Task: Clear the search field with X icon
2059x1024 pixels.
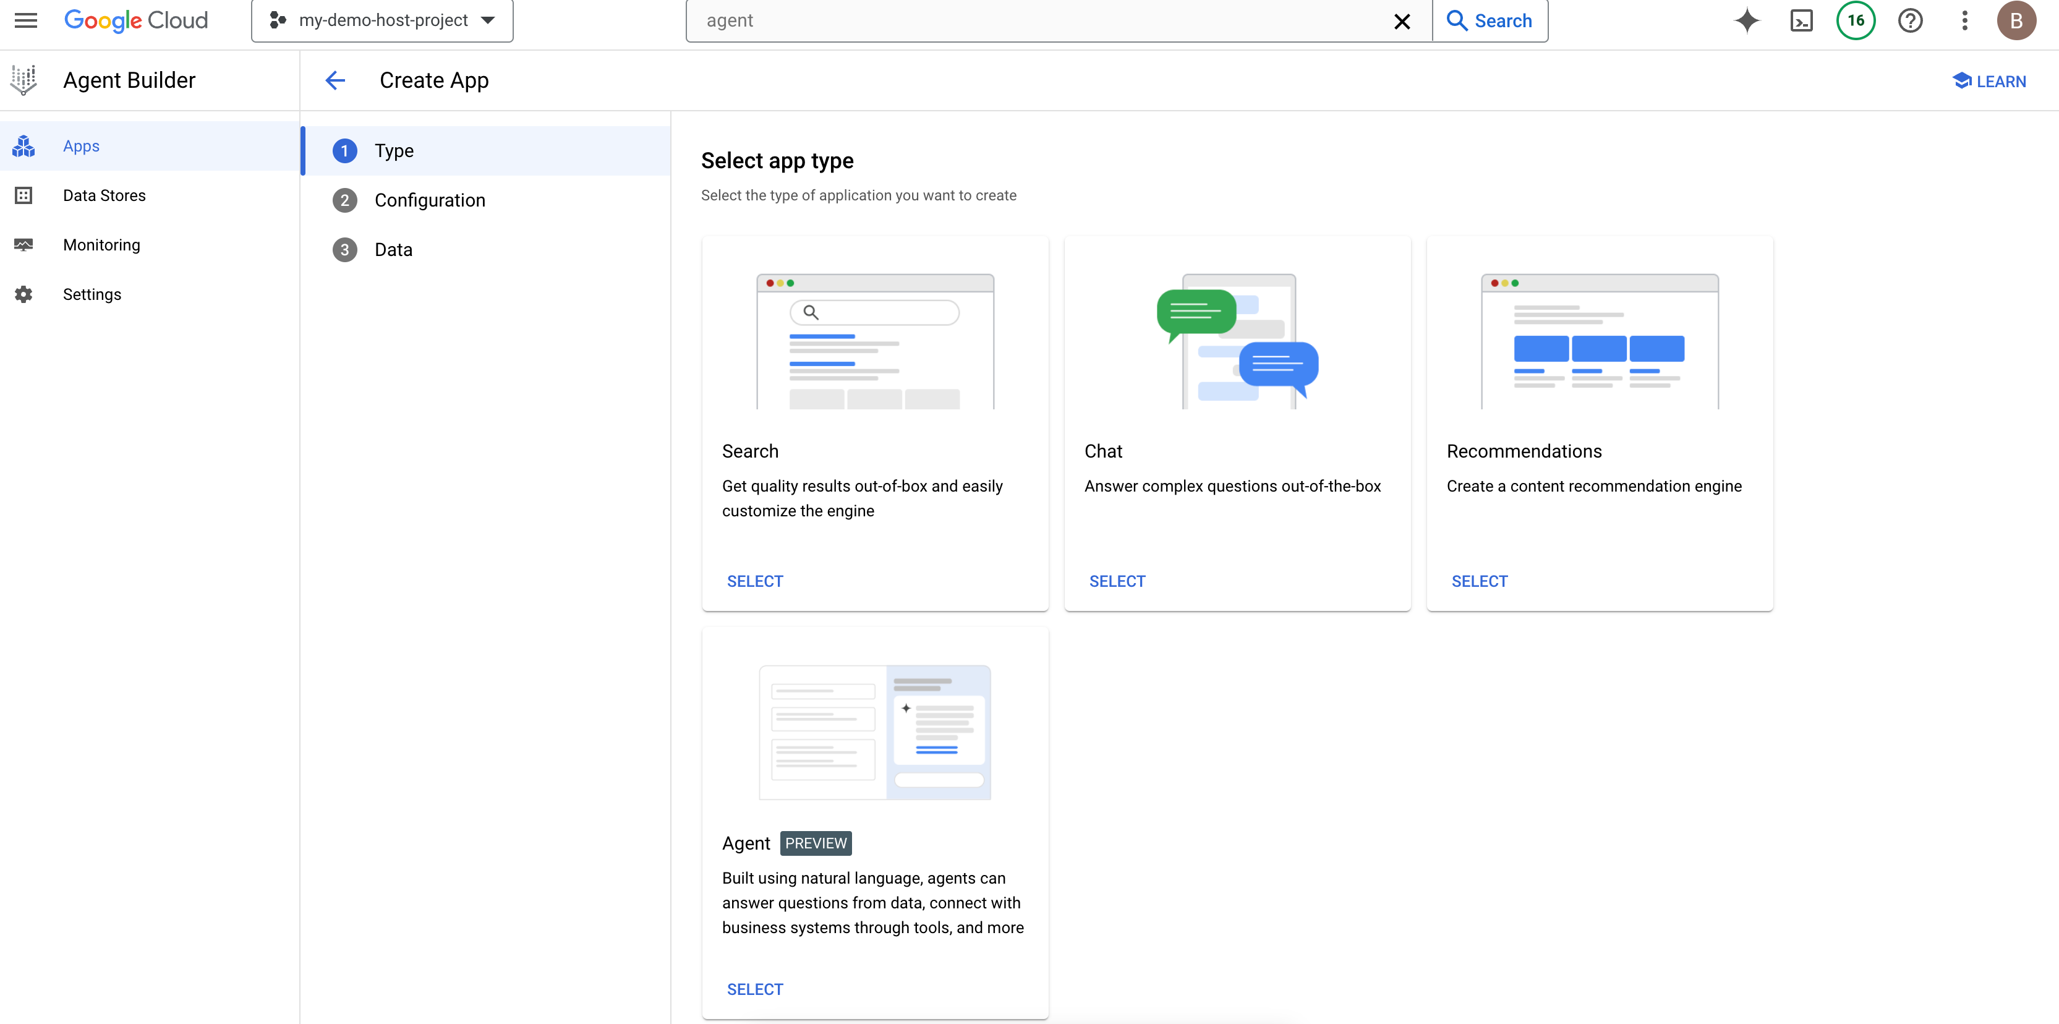Action: click(1402, 22)
